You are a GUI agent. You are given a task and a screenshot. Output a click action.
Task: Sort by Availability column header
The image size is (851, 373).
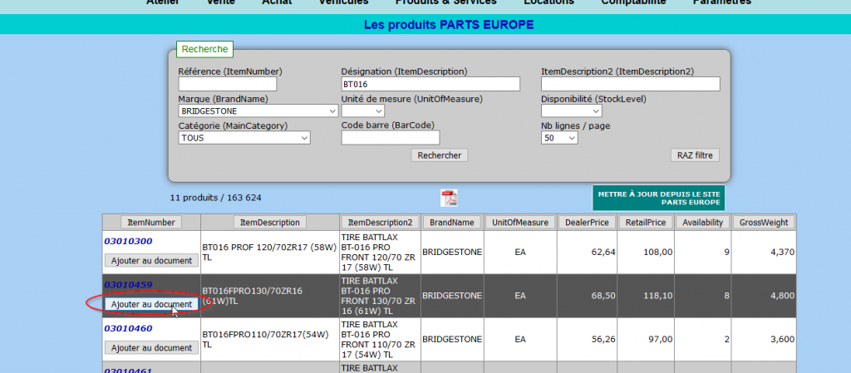(703, 223)
